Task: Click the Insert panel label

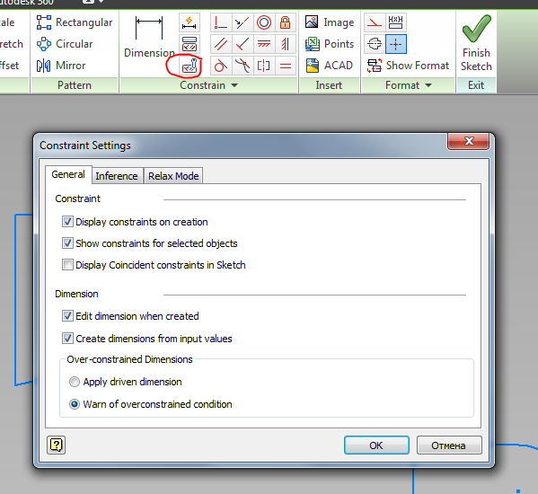Action: 329,85
